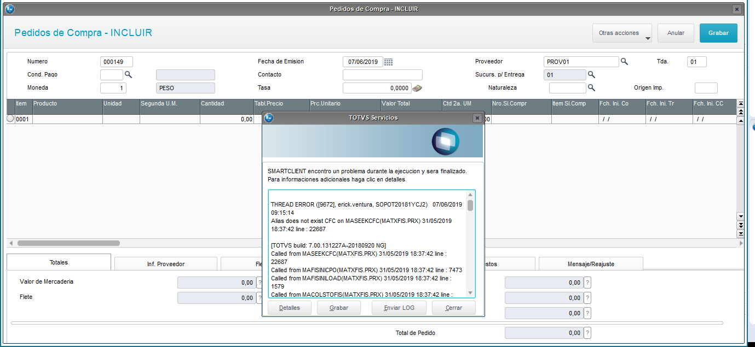Click the Contacto input field

[383, 75]
